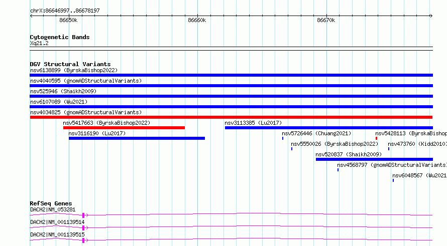Viewport: 447px width, 246px height.
Task: Open the Cytogenetic Bands track header
Action: click(60, 37)
